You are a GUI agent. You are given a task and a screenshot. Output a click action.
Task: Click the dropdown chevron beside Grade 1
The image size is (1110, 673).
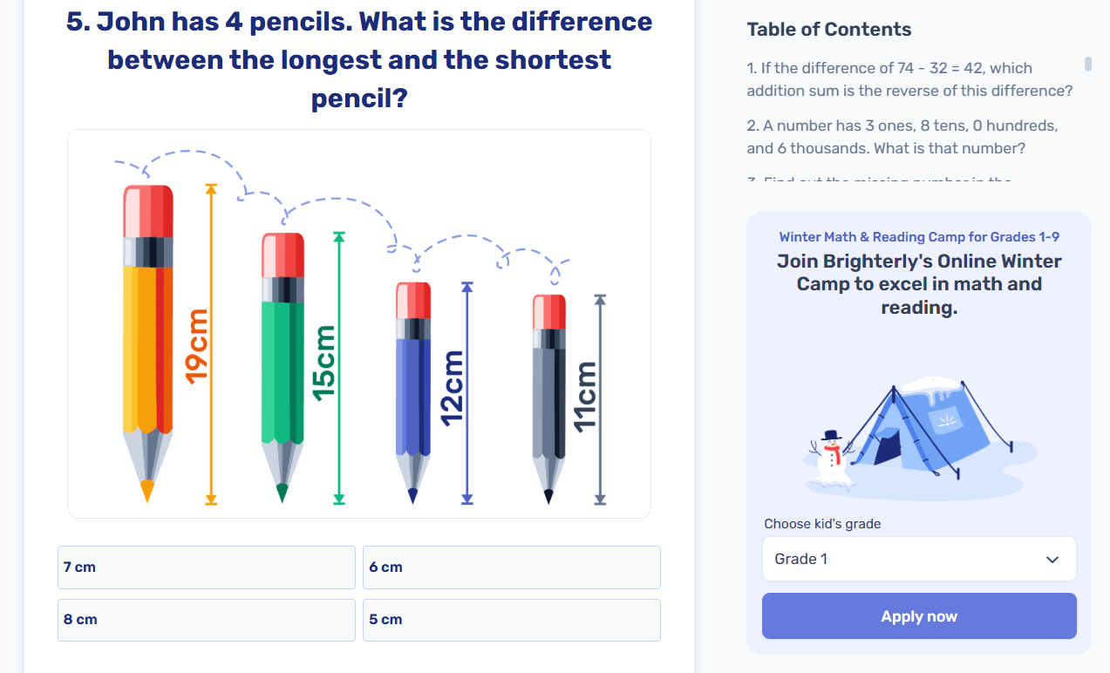[1053, 559]
